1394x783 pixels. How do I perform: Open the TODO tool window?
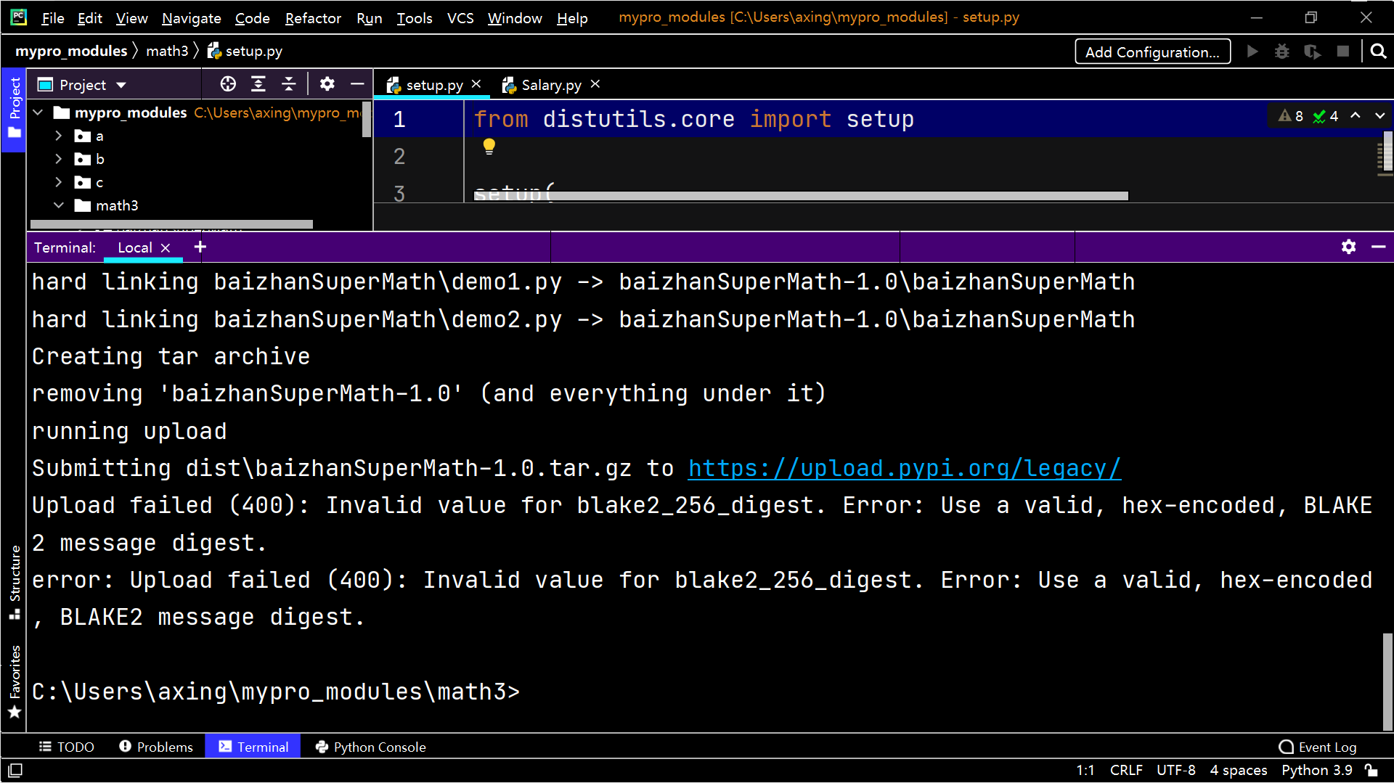67,747
